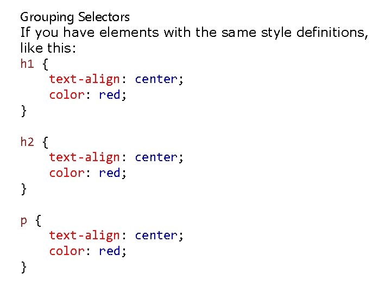Click text-align property in the p rule
Viewport: 391px width, 293px height.
coord(84,236)
